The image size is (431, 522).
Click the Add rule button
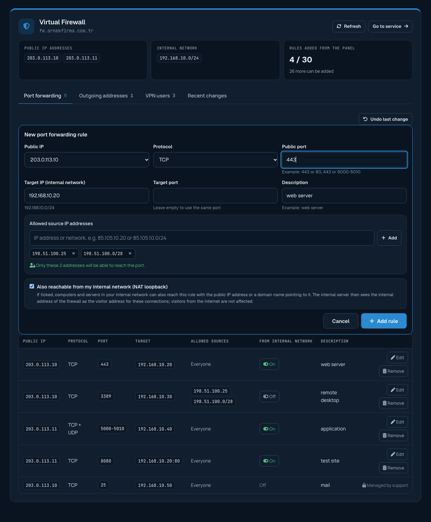click(x=384, y=321)
